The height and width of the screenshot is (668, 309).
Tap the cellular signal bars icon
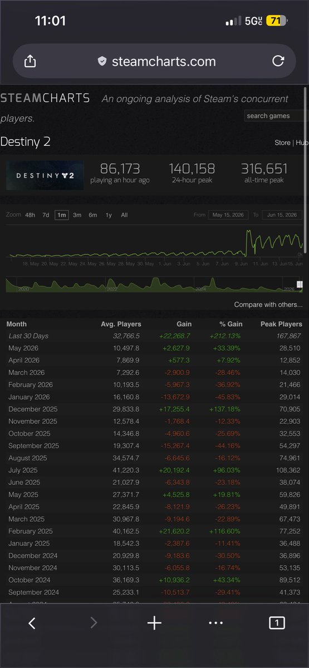coord(233,21)
